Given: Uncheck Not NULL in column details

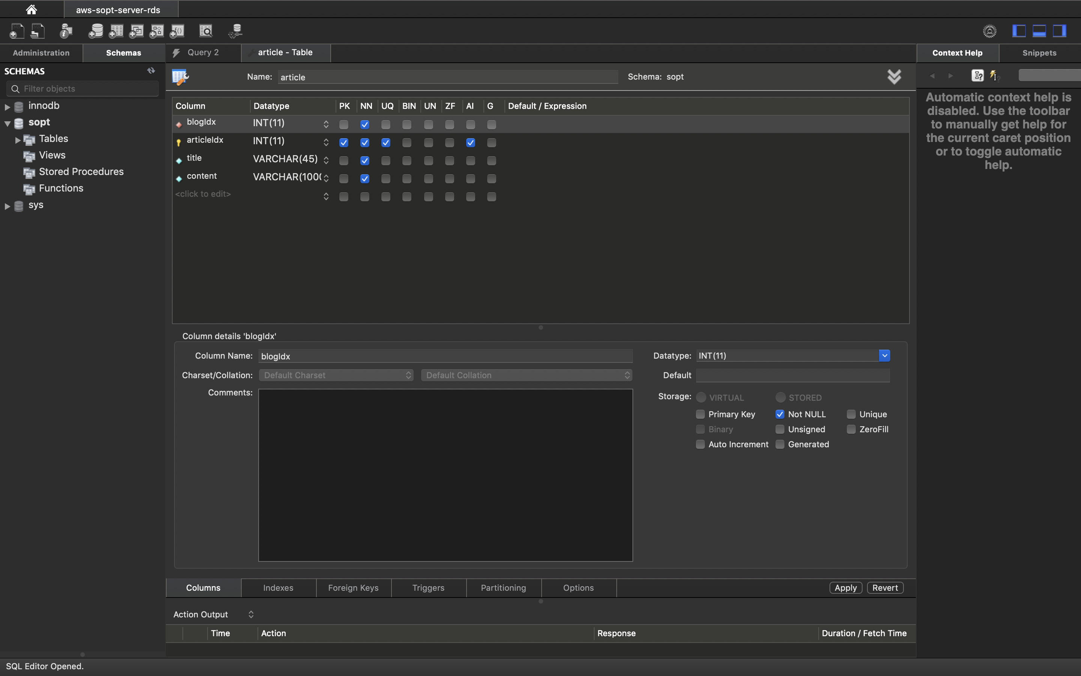Looking at the screenshot, I should [780, 415].
